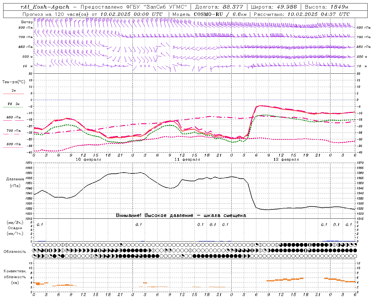
Task: Select the Модель COSMO-RU / 6.6км label
Action: (x=210, y=14)
